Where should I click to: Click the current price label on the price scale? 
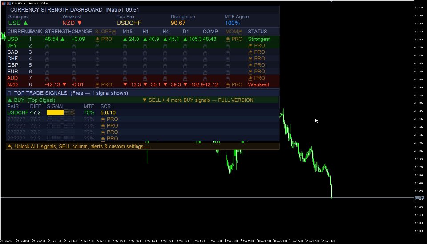click(419, 198)
